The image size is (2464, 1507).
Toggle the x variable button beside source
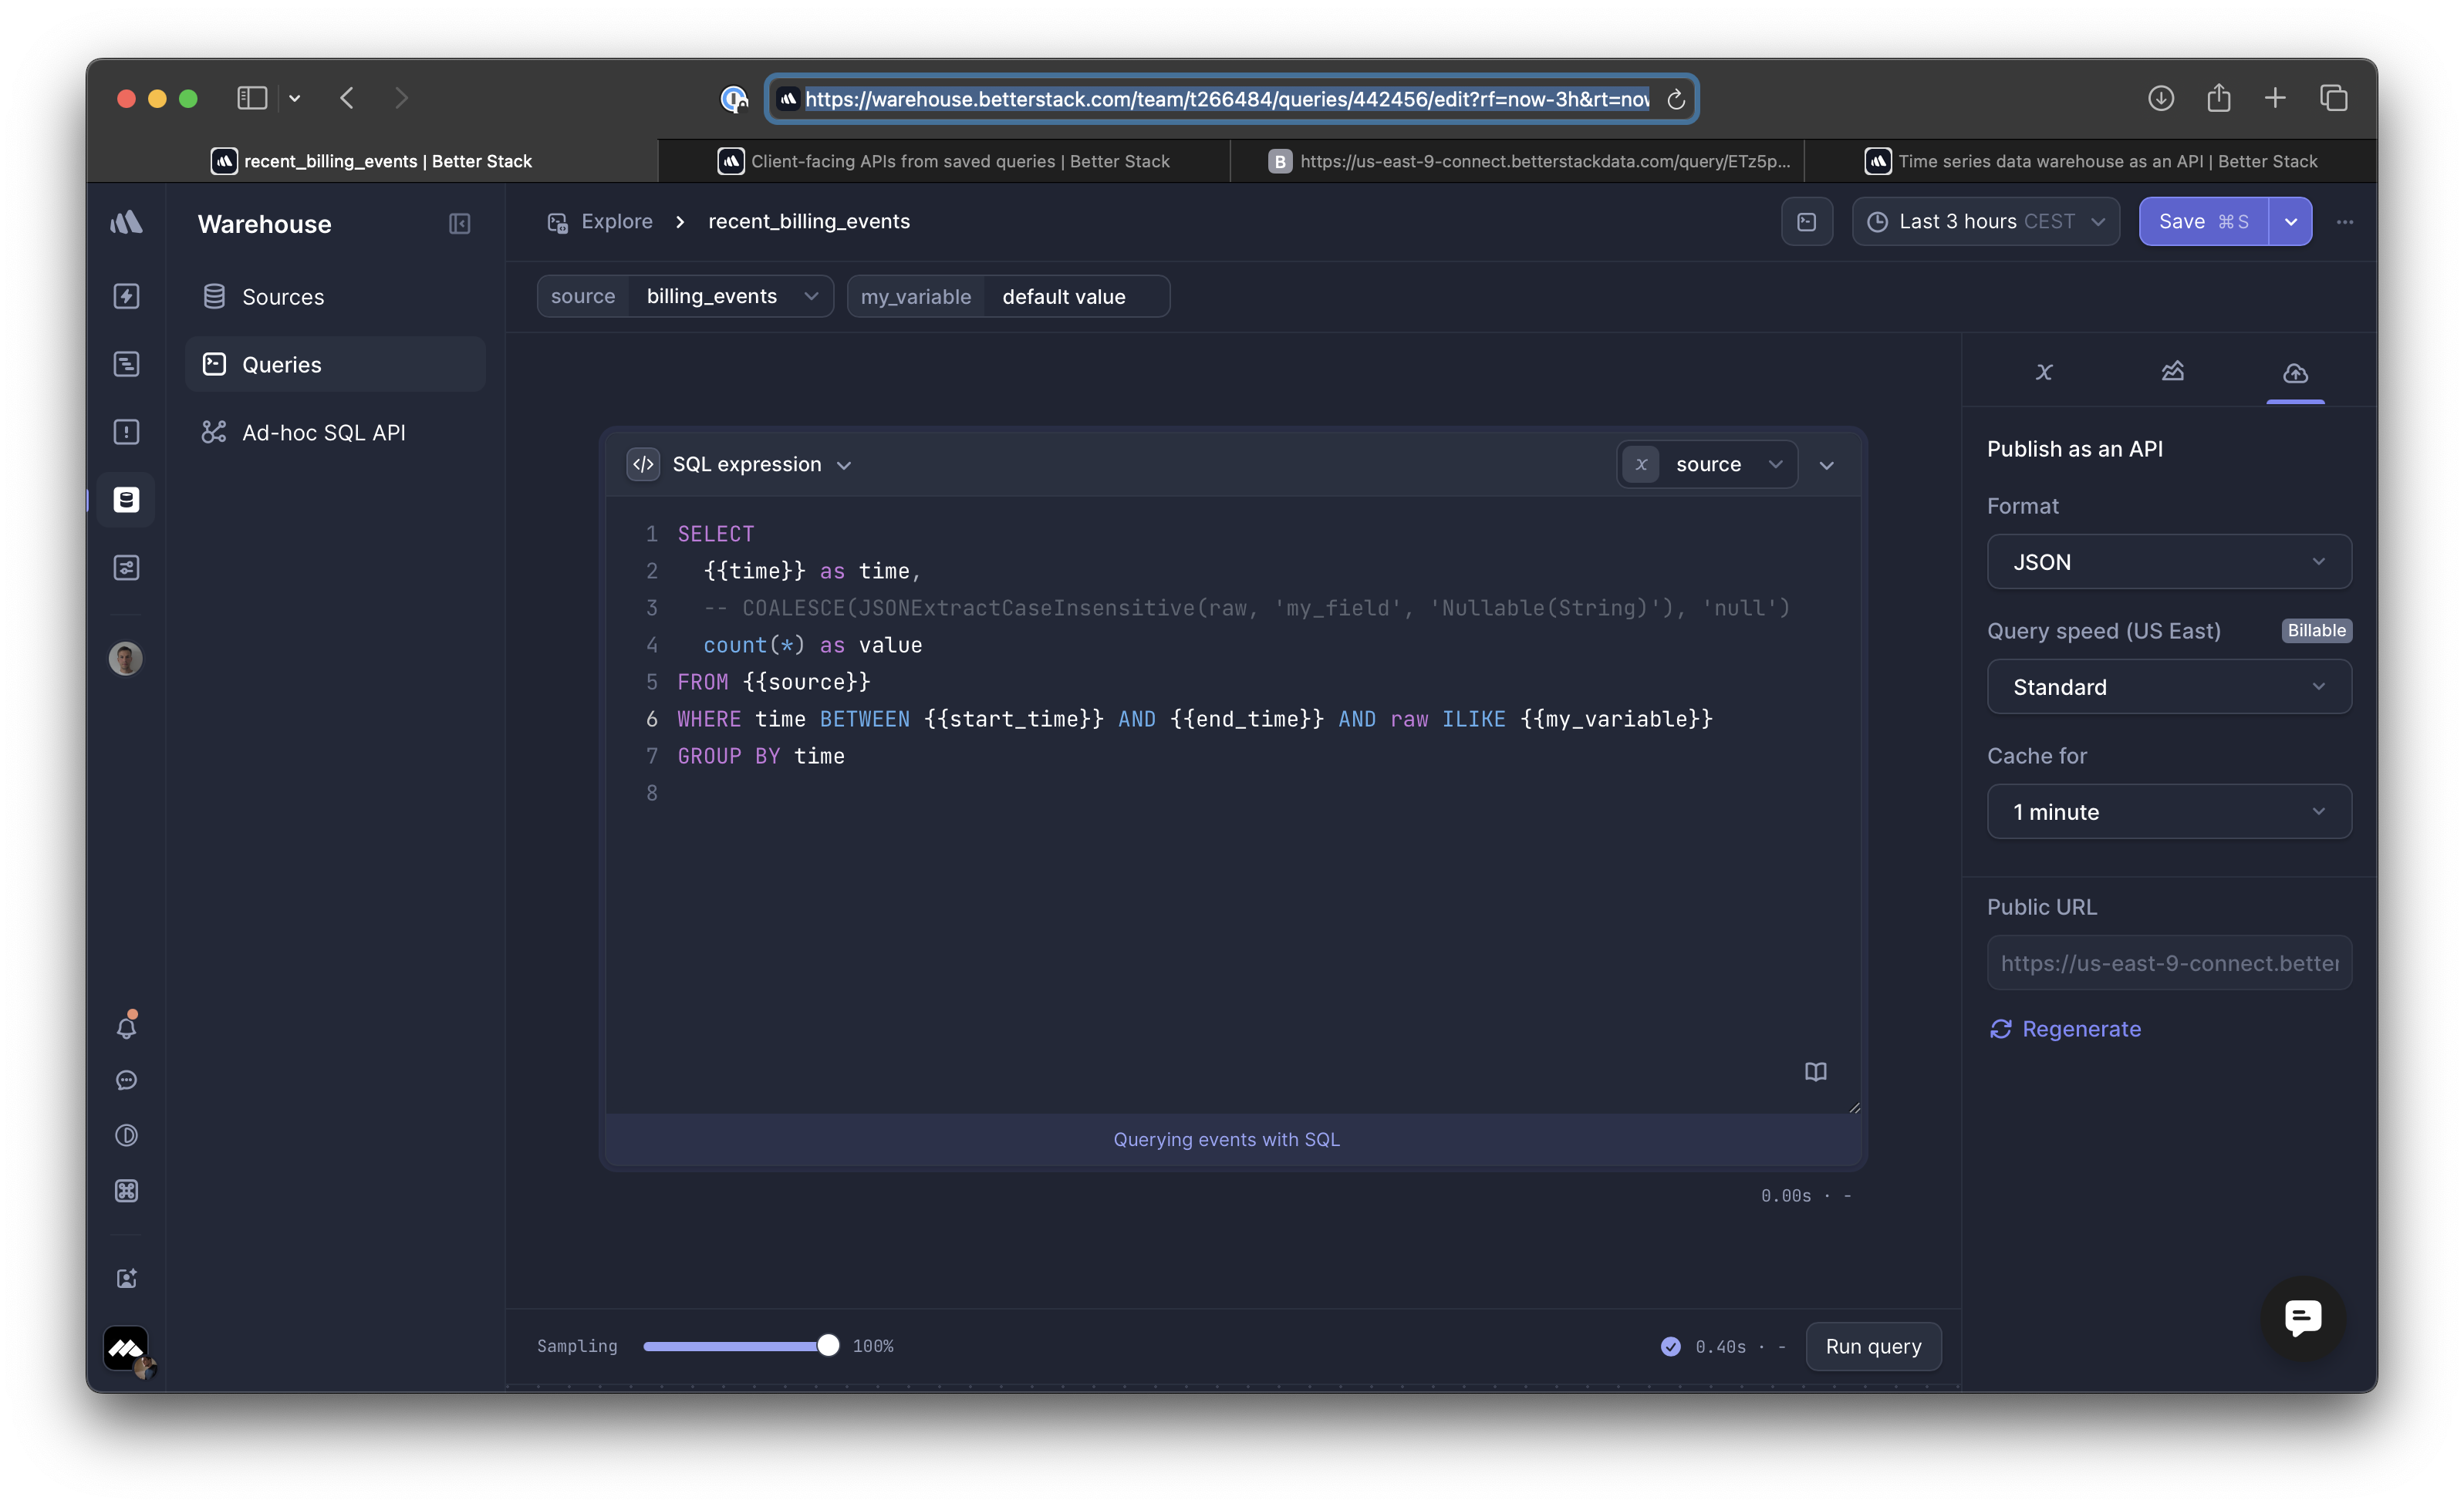1641,465
